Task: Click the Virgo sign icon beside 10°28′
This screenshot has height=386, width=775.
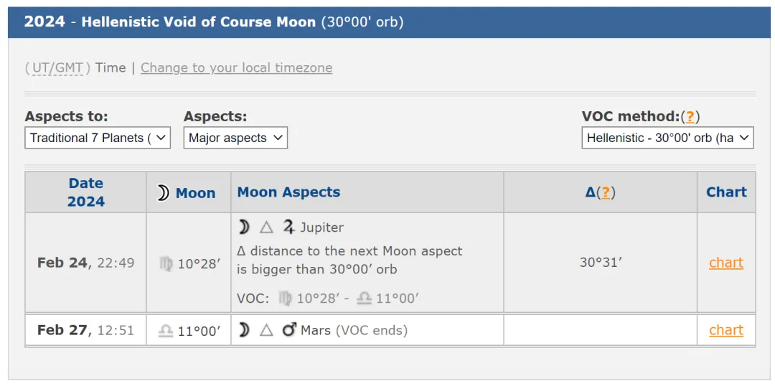Action: (166, 264)
